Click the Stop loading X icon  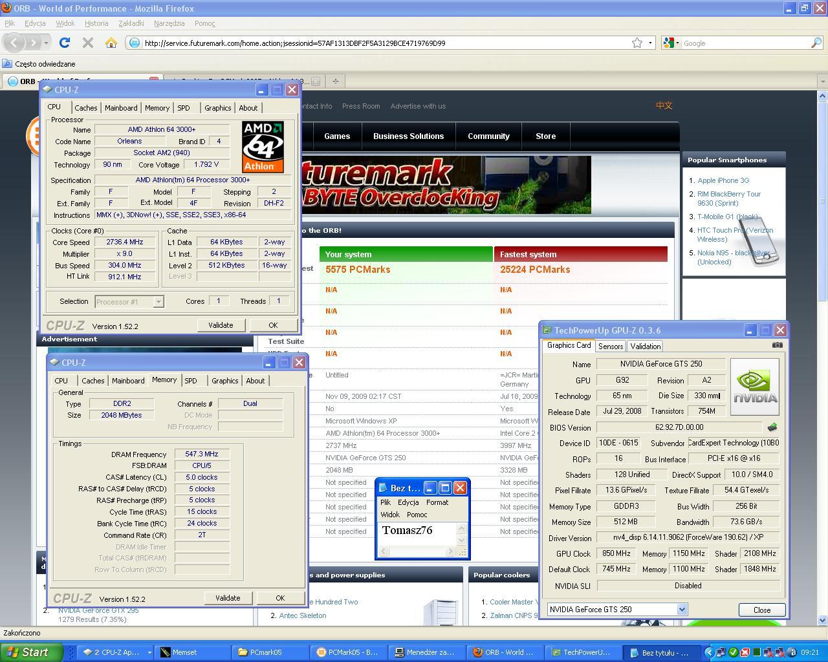[x=88, y=43]
